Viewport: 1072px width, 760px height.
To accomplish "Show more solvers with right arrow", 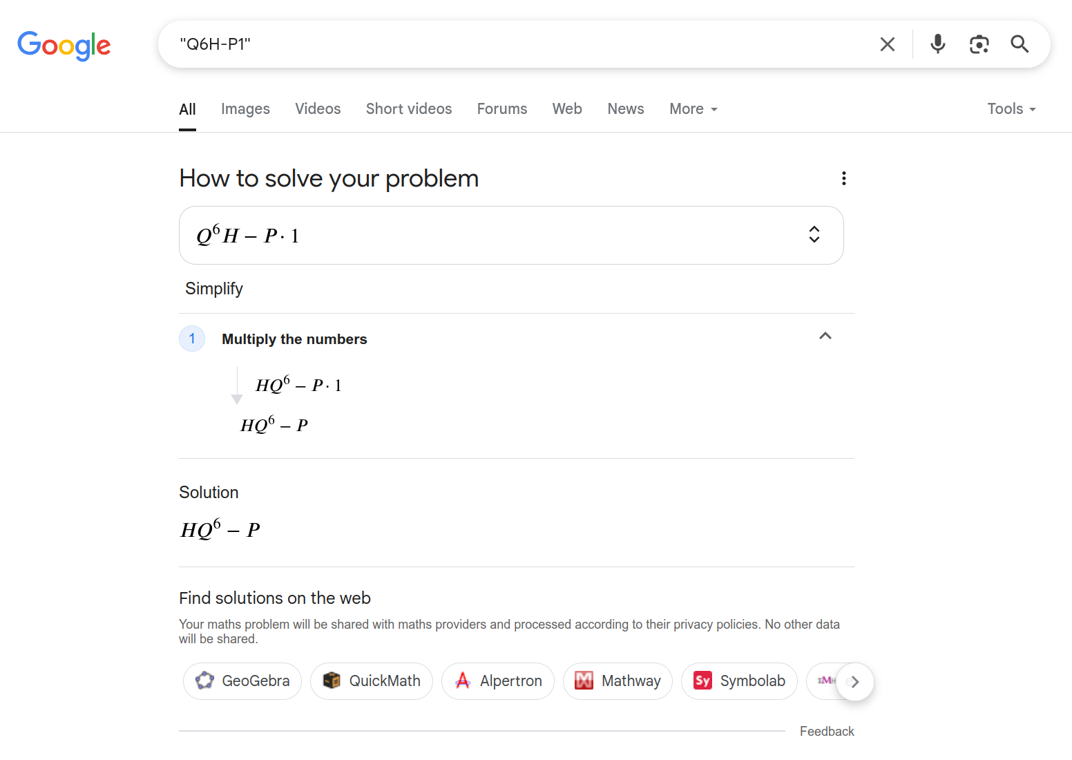I will [x=855, y=682].
